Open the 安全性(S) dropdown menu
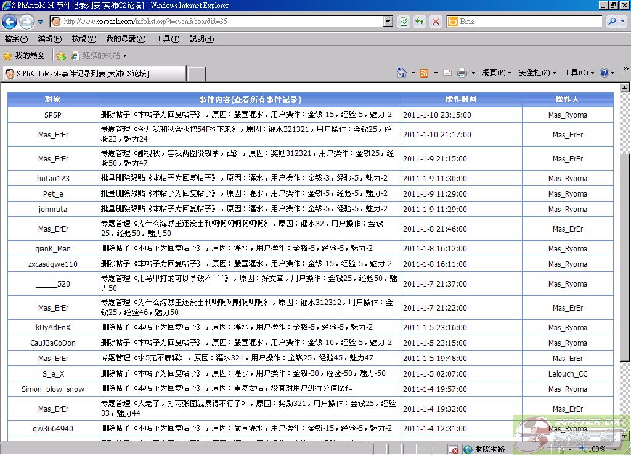This screenshot has width=631, height=456. 537,73
